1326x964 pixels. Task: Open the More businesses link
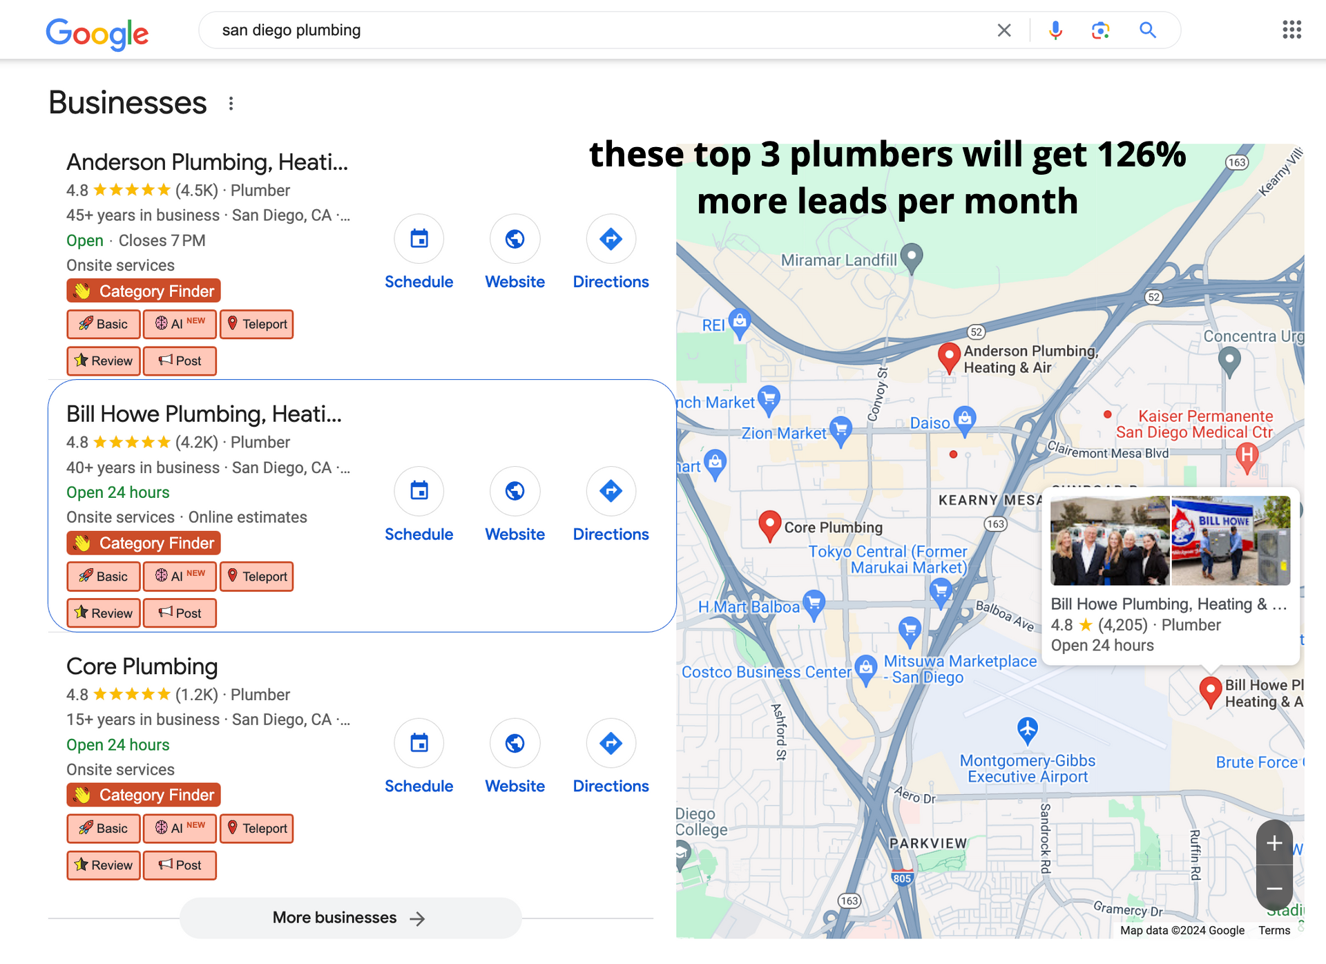(350, 918)
